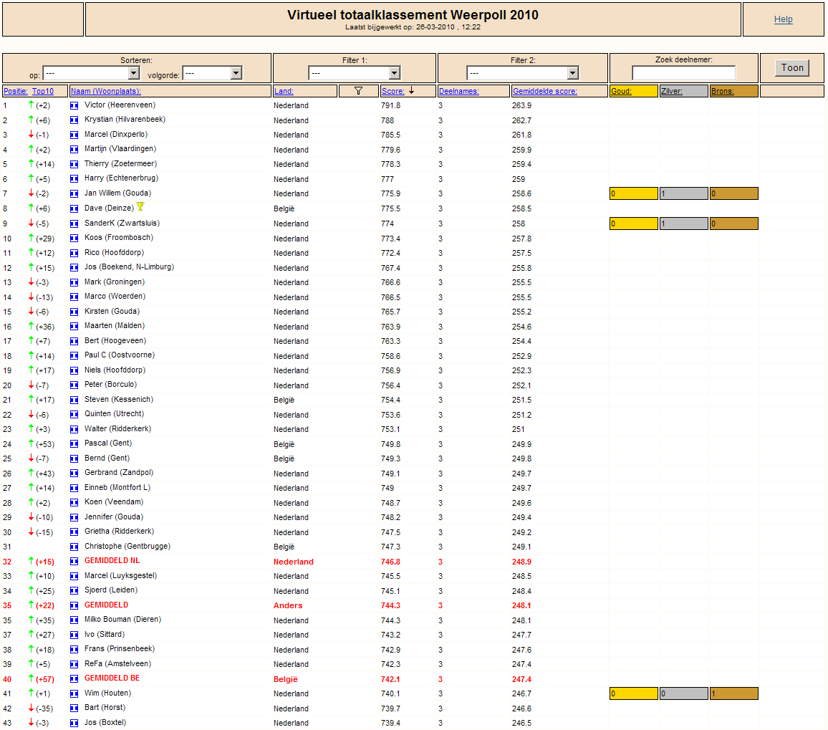Expand the Filter 2 dropdown

[x=523, y=72]
